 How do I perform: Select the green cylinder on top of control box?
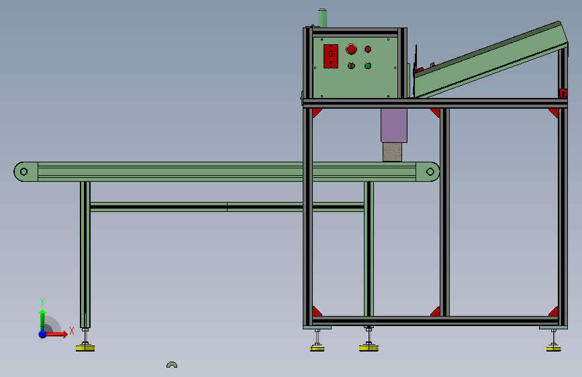pos(322,18)
